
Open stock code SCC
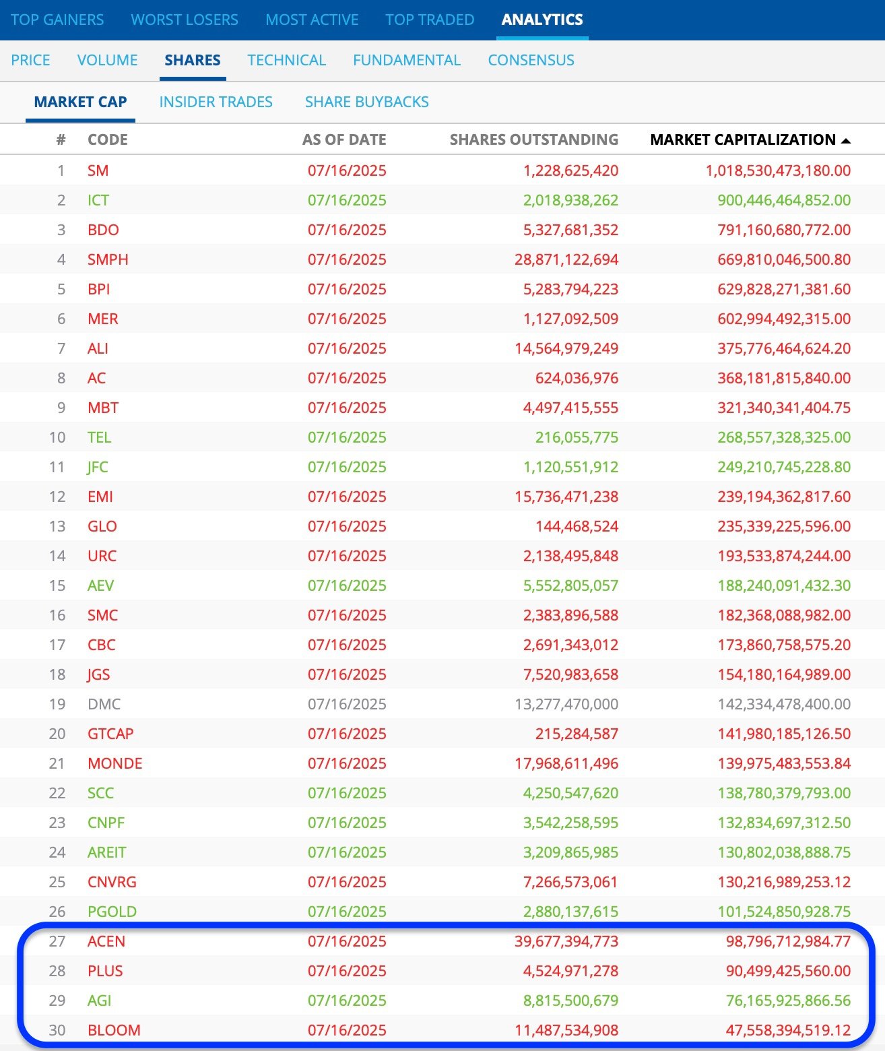click(100, 793)
